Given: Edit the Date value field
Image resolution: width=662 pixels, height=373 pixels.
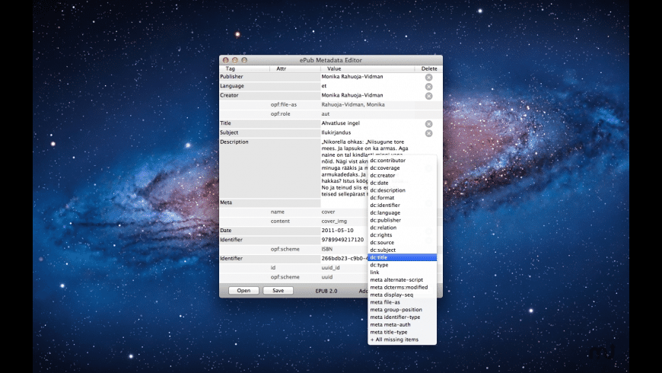Looking at the screenshot, I should click(x=344, y=231).
